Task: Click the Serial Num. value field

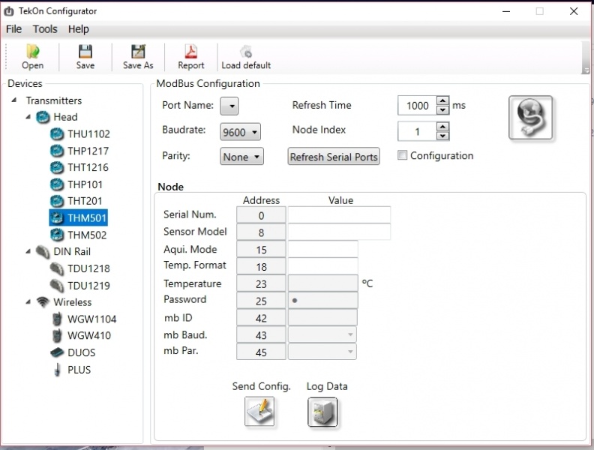Action: tap(339, 215)
